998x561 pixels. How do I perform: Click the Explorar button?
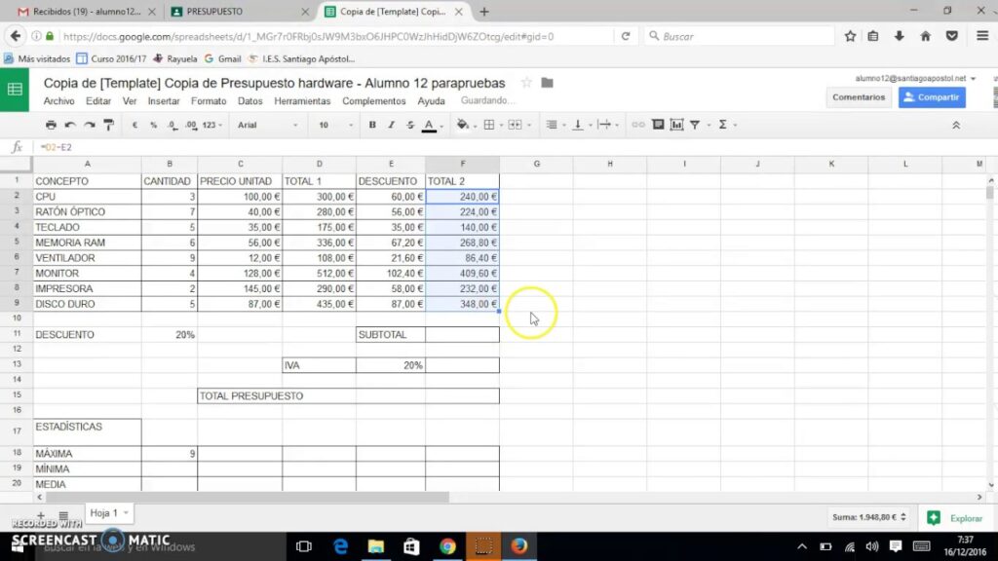click(x=955, y=518)
